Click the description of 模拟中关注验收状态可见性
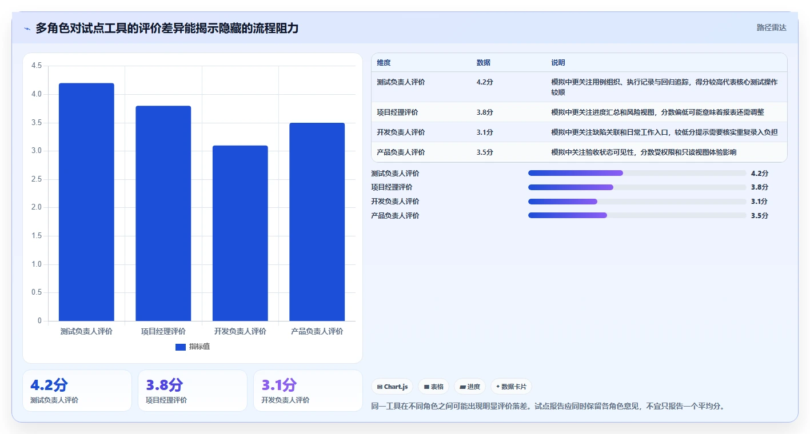810x434 pixels. pos(644,152)
